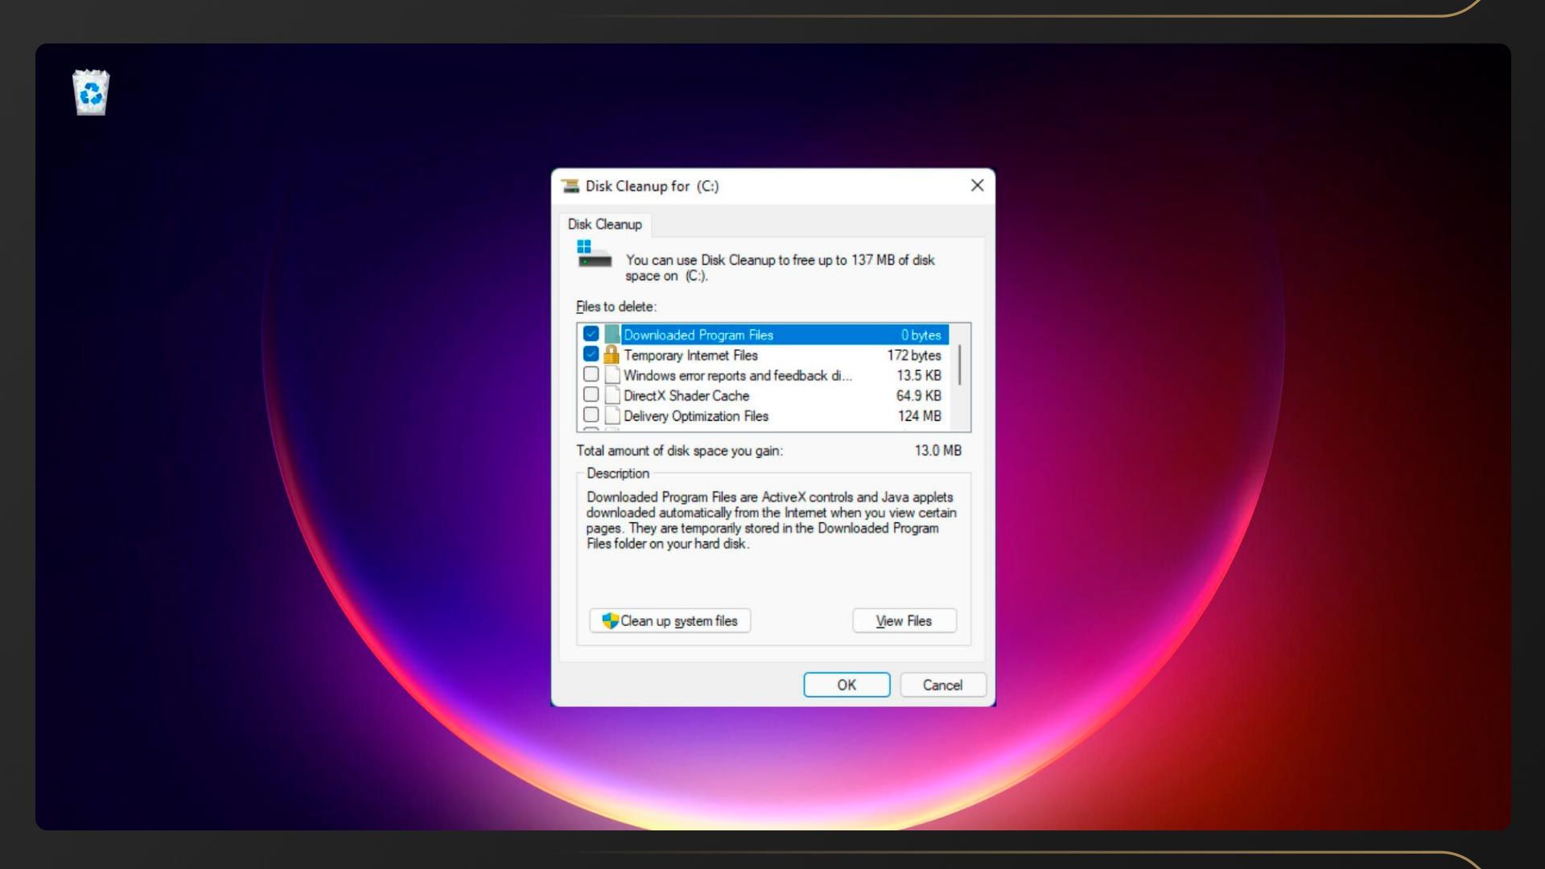Click the Disk Cleanup title bar icon
Image resolution: width=1545 pixels, height=869 pixels.
tap(571, 186)
